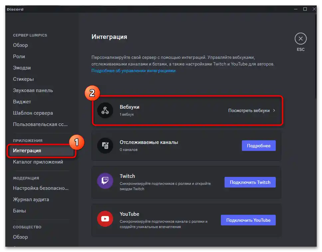This screenshot has height=252, width=322.
Task: Open the "Эмодзи" settings section
Action: (22, 68)
